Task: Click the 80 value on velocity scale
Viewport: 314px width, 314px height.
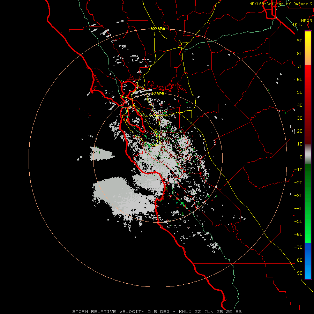Action: 300,53
